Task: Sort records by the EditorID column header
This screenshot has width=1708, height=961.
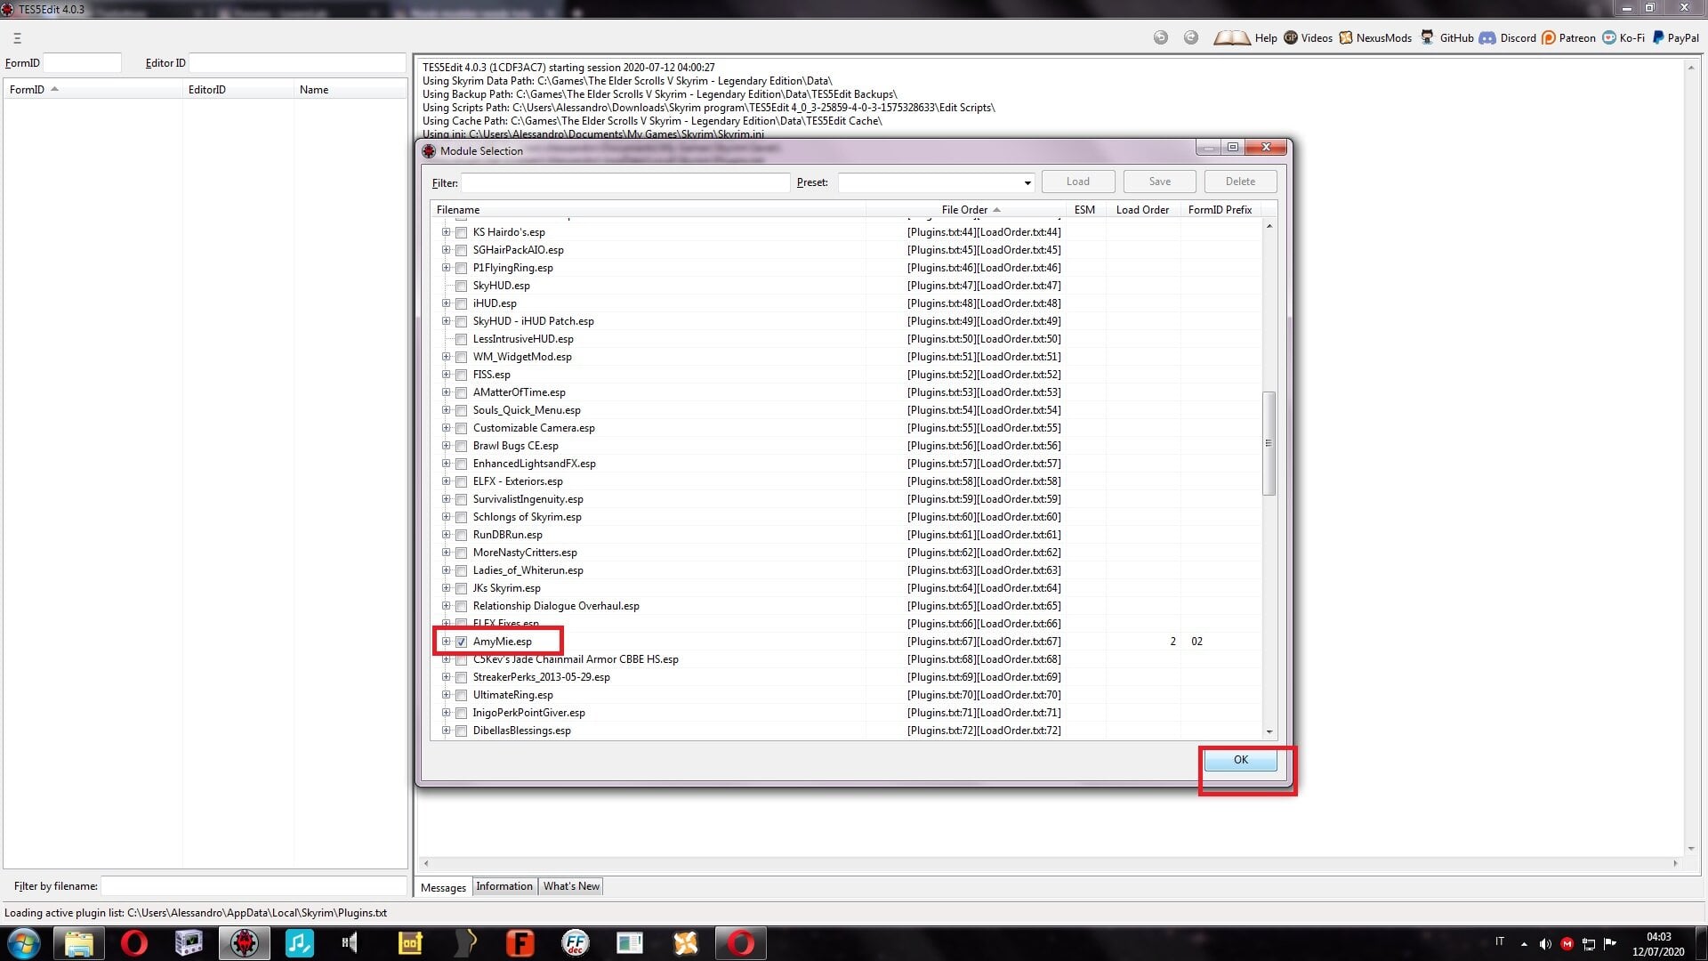Action: (238, 90)
